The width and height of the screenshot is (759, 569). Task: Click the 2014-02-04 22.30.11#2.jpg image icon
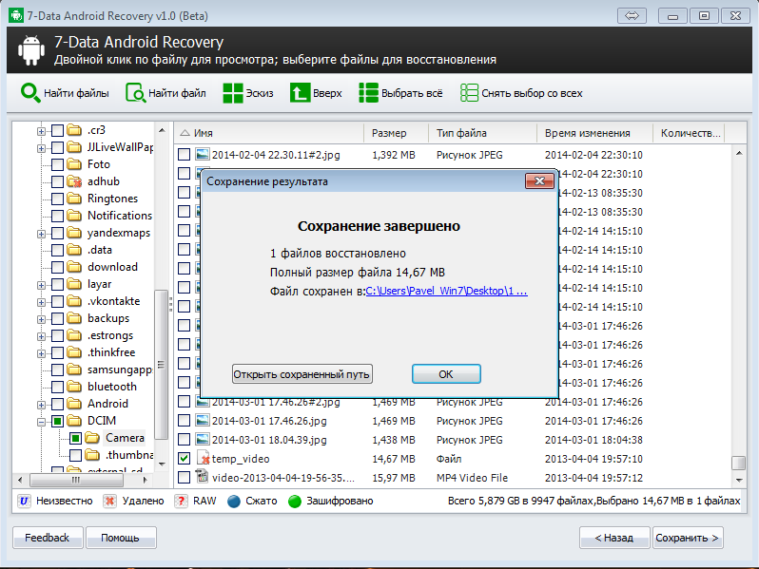pos(203,154)
